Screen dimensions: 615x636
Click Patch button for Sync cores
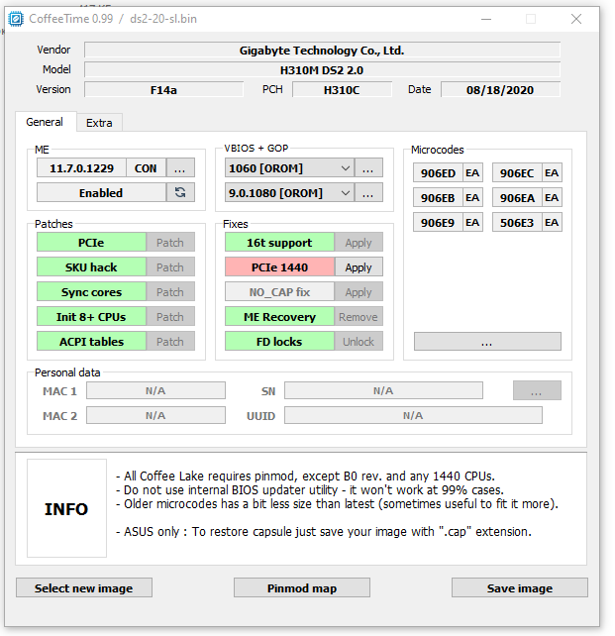pyautogui.click(x=170, y=291)
